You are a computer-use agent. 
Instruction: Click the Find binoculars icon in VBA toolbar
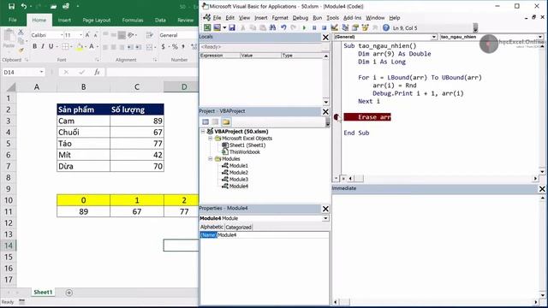pos(272,27)
